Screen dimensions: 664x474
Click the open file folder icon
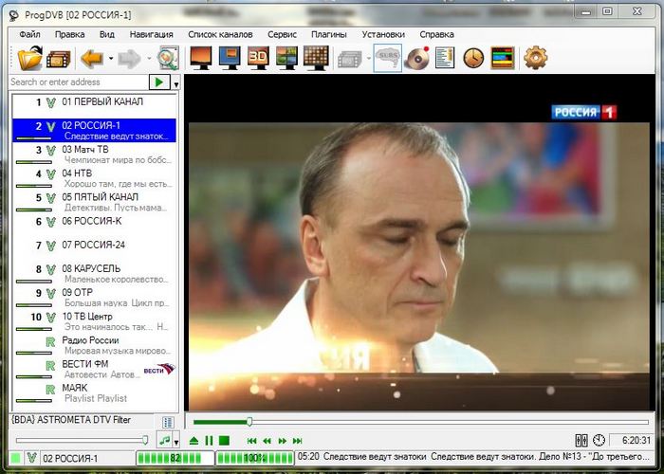(x=30, y=59)
